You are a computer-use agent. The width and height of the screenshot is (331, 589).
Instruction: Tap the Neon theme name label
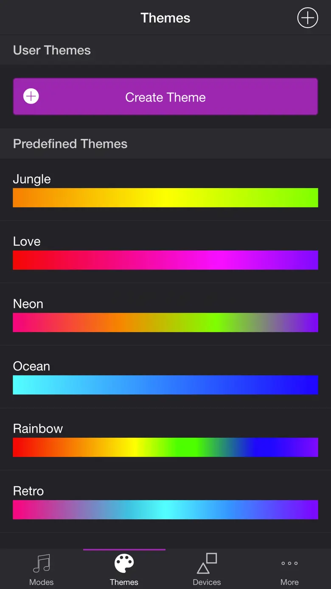[28, 304]
